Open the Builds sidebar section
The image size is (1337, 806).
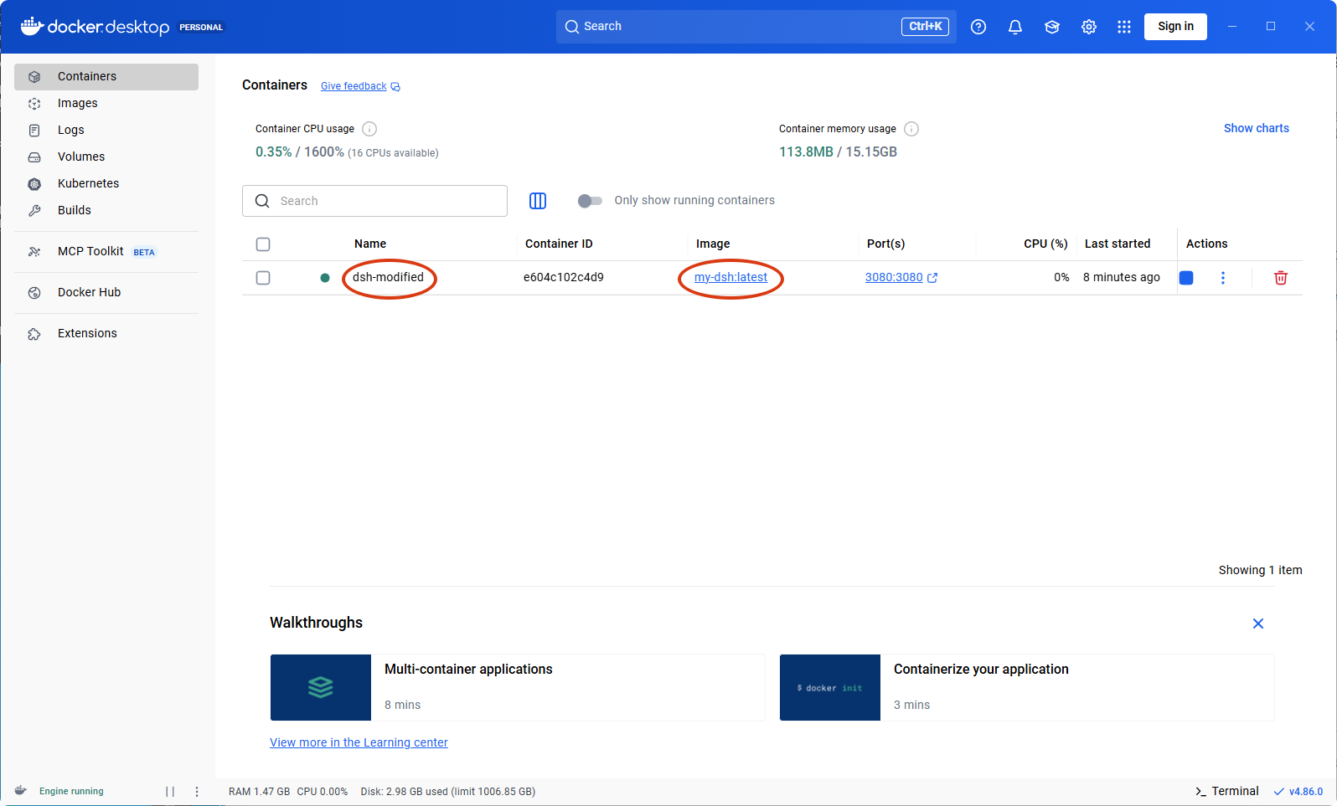click(x=106, y=210)
